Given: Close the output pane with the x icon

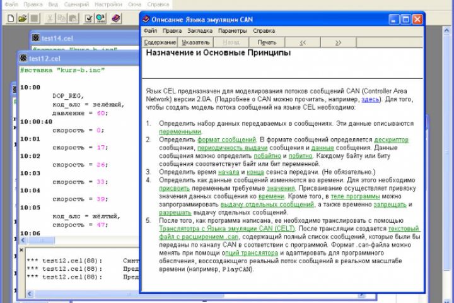Looking at the screenshot, I should click(x=21, y=249).
